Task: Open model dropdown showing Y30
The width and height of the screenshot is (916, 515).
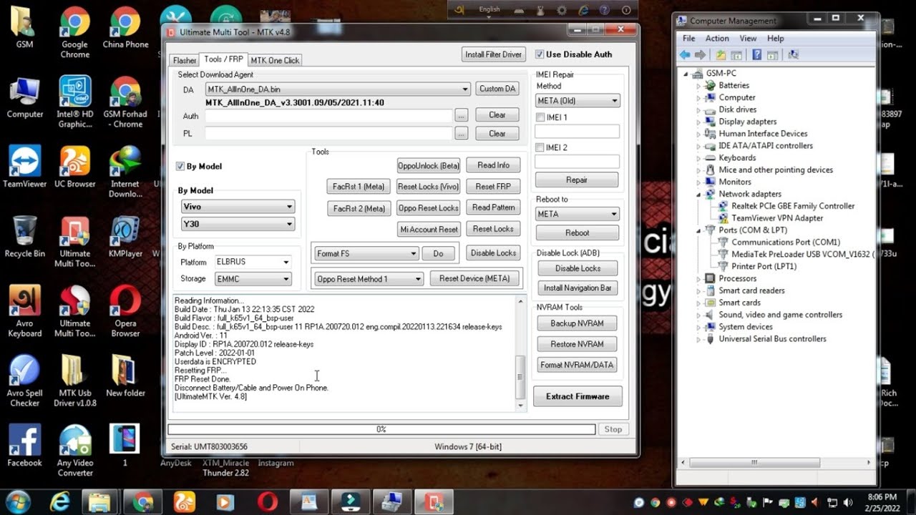Action: [x=238, y=225]
